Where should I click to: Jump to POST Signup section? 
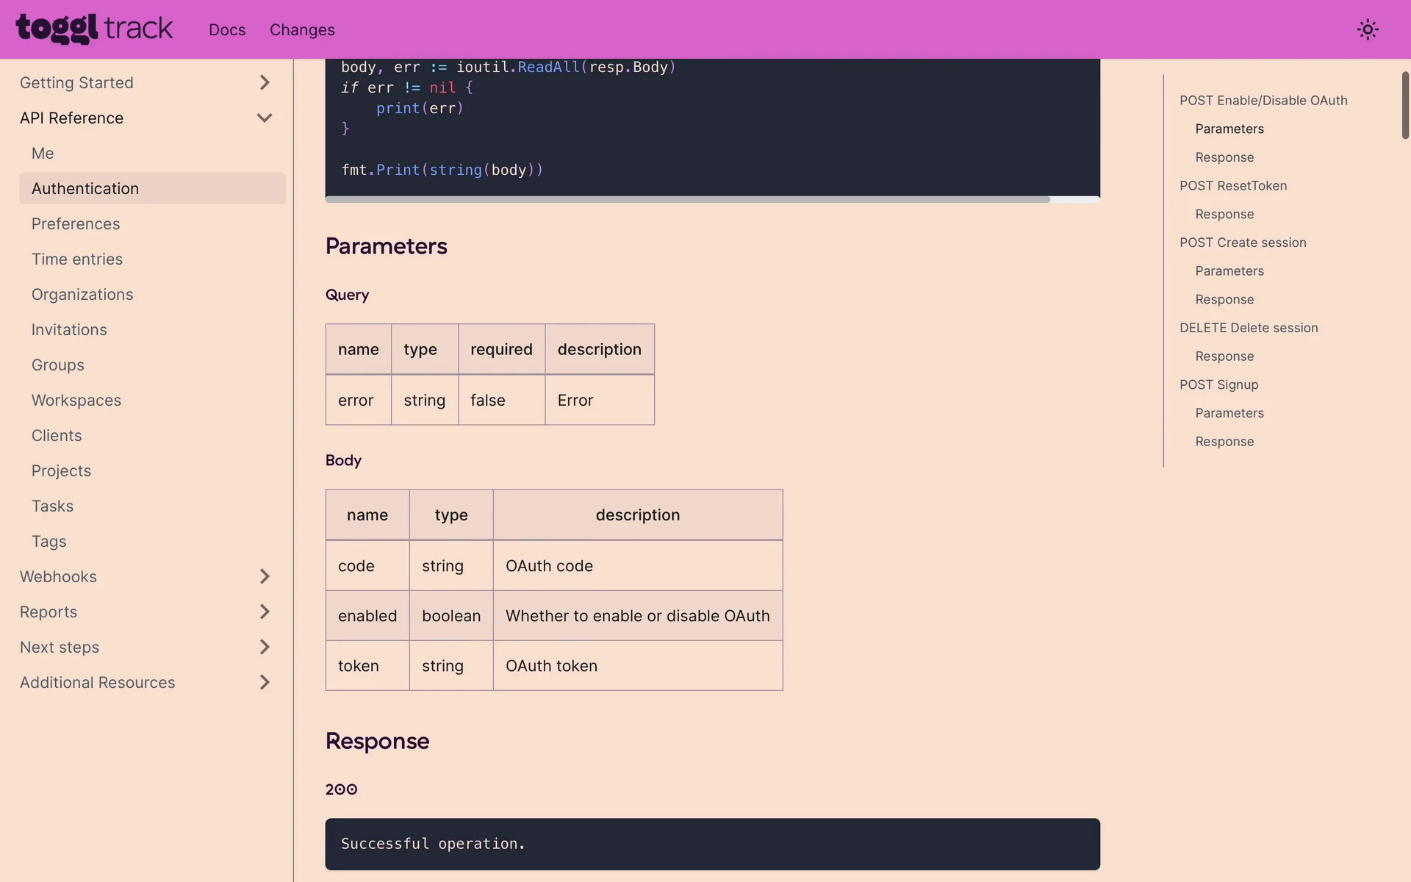(x=1218, y=384)
